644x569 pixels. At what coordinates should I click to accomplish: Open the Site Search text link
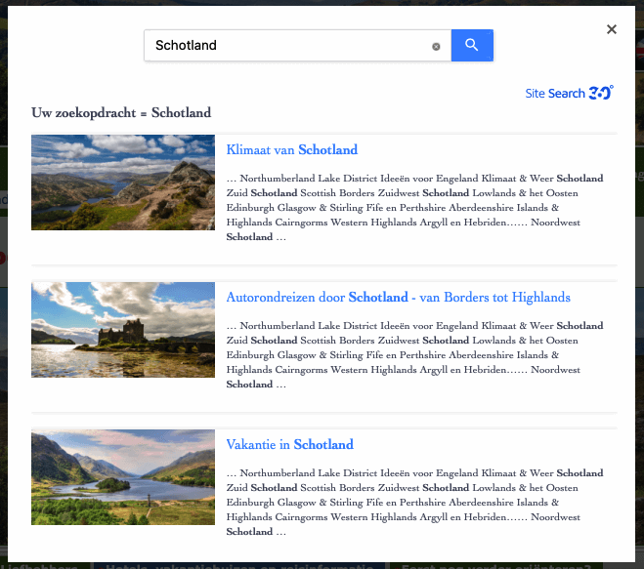(554, 94)
